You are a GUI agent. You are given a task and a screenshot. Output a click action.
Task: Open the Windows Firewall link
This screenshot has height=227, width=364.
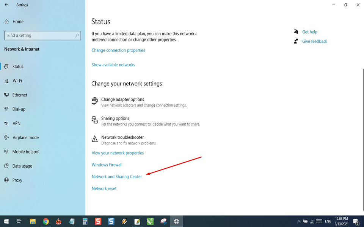pyautogui.click(x=107, y=165)
